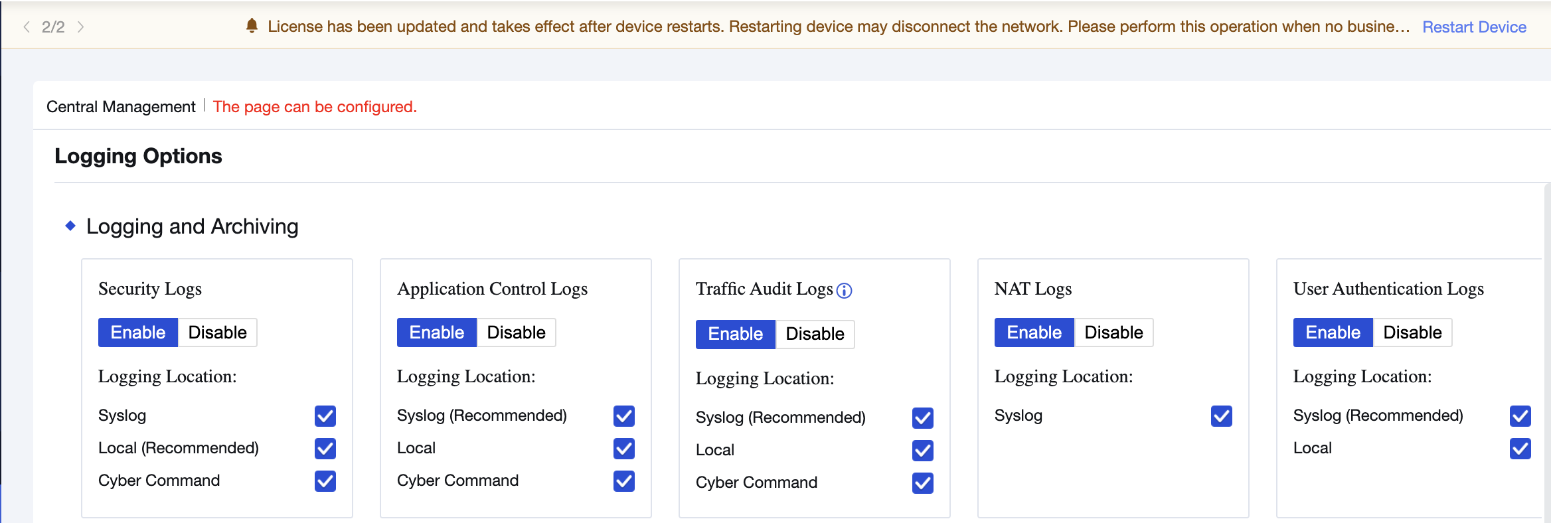Click the notification bell icon
1551x523 pixels.
pos(252,26)
